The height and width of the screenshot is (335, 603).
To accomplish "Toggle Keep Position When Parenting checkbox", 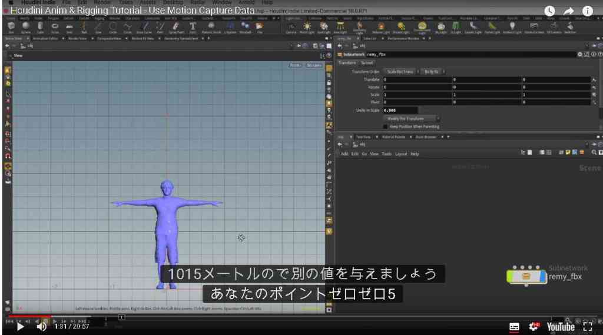I will tap(385, 126).
